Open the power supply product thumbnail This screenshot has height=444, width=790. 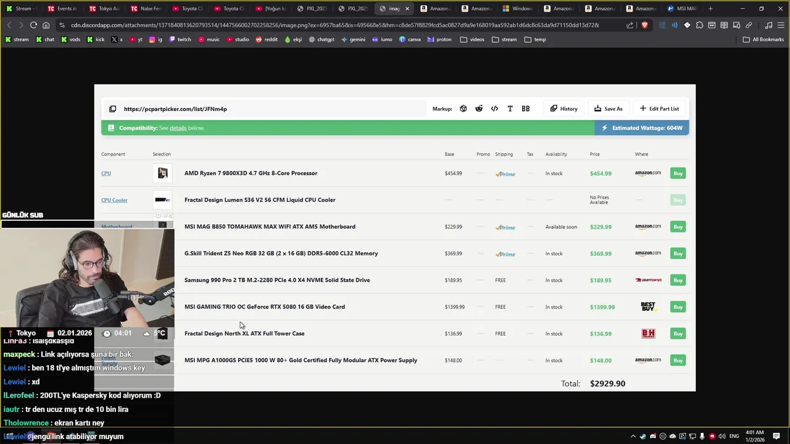(162, 360)
